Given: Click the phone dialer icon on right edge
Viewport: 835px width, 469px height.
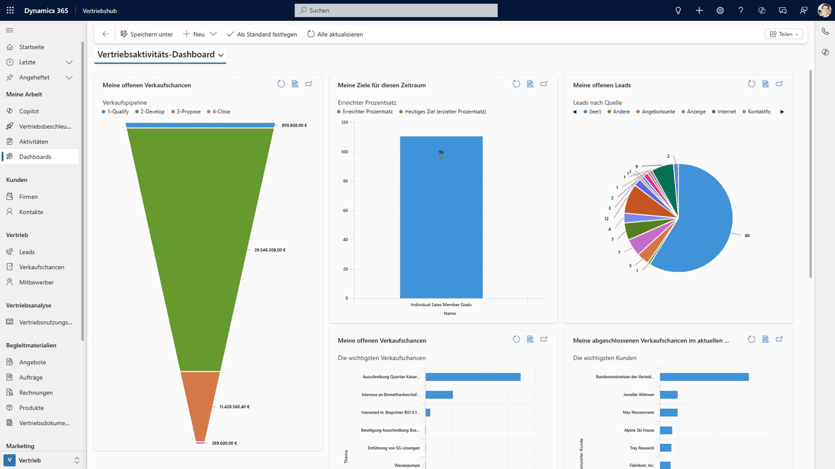Looking at the screenshot, I should click(825, 32).
